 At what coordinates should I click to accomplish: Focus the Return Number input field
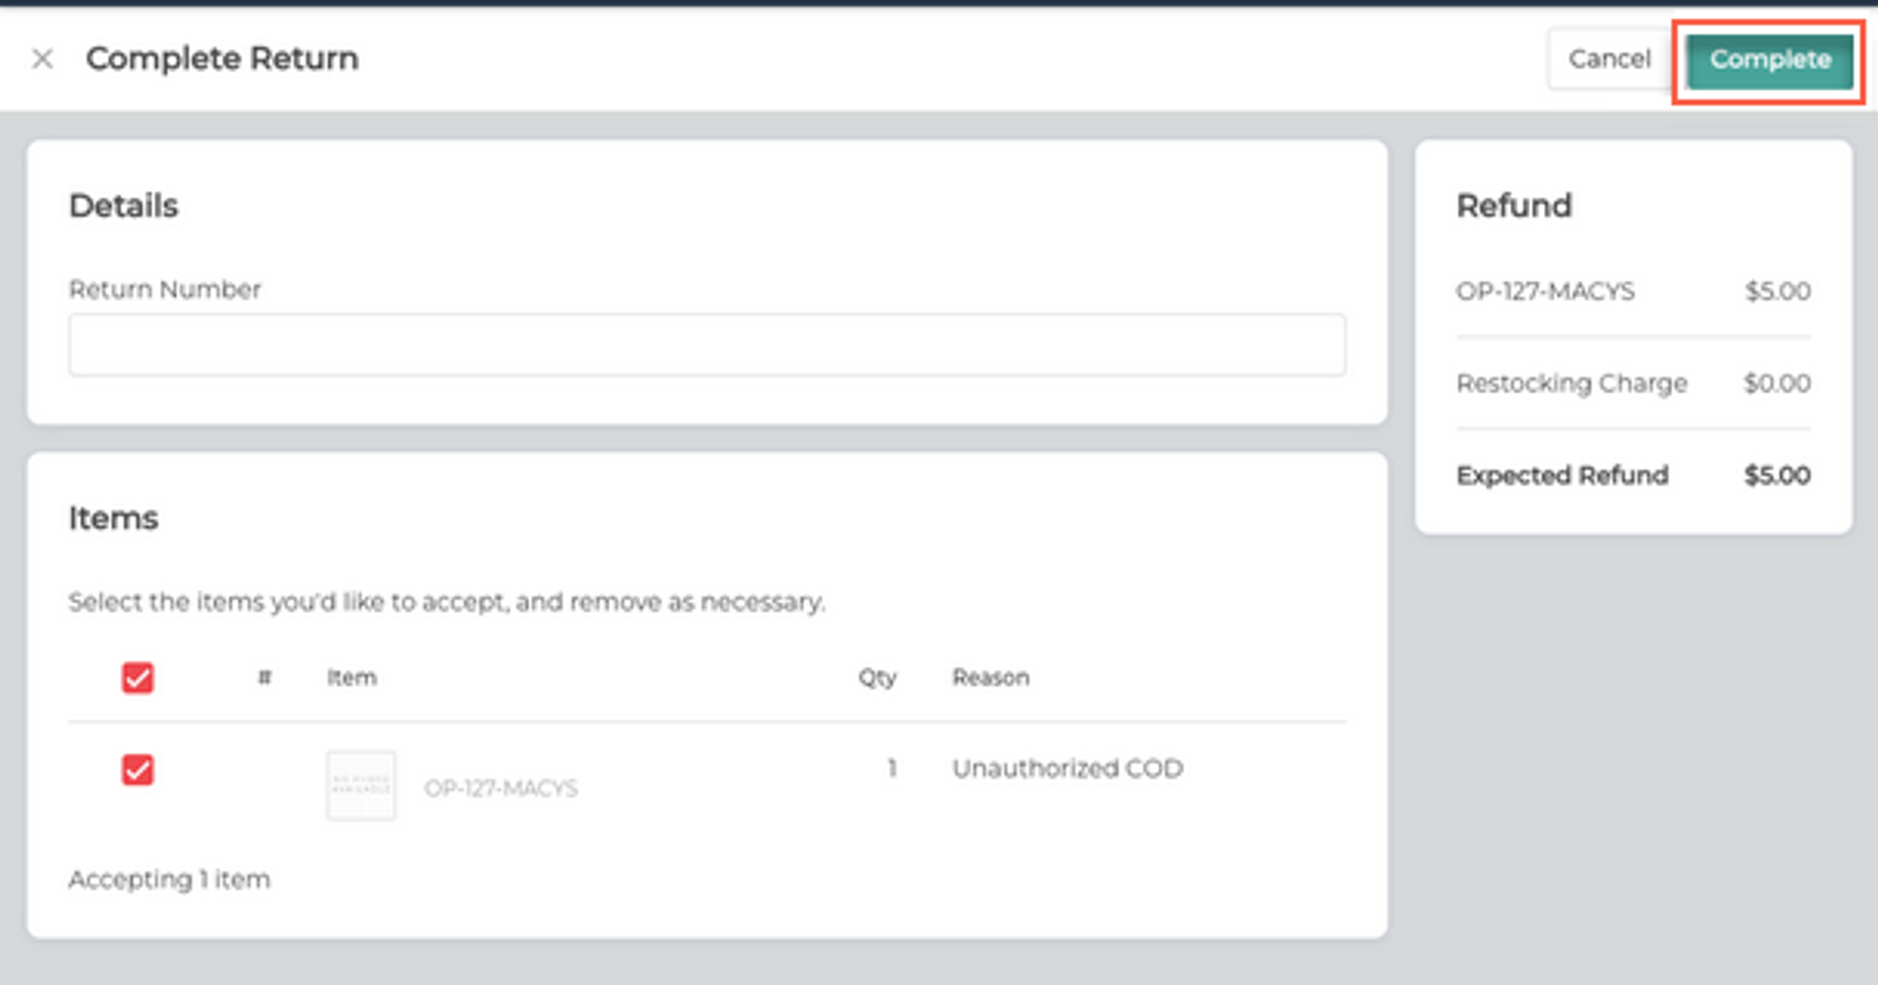pyautogui.click(x=707, y=346)
